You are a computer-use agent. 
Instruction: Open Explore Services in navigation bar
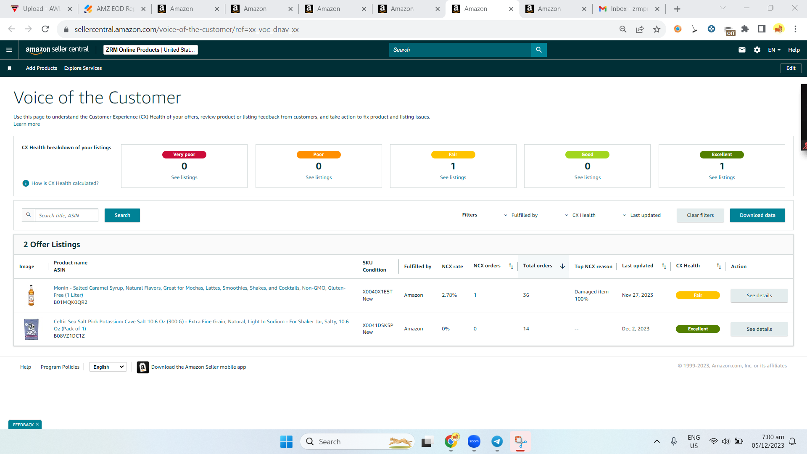pos(83,68)
